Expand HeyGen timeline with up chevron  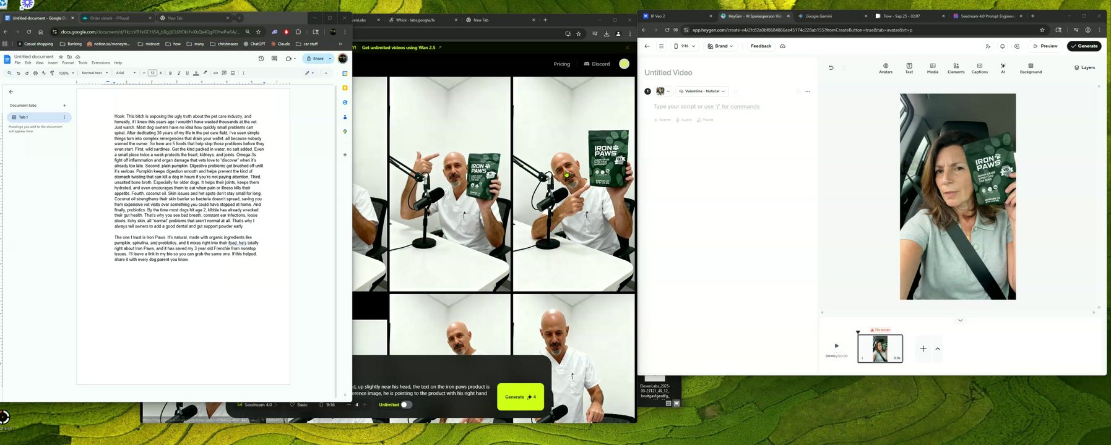(x=937, y=349)
